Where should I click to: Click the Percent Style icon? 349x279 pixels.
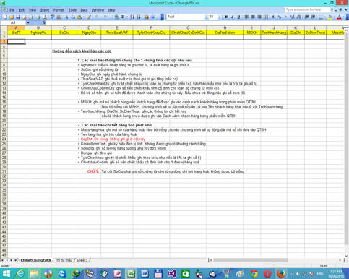(x=280, y=17)
